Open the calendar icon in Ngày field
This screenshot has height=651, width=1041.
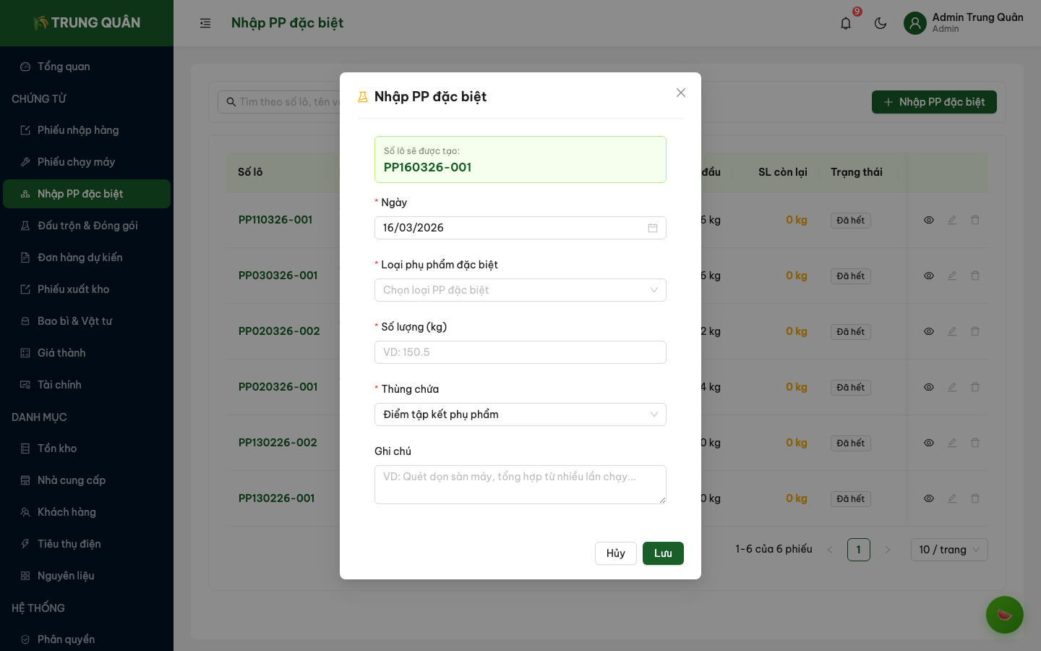[x=653, y=228]
